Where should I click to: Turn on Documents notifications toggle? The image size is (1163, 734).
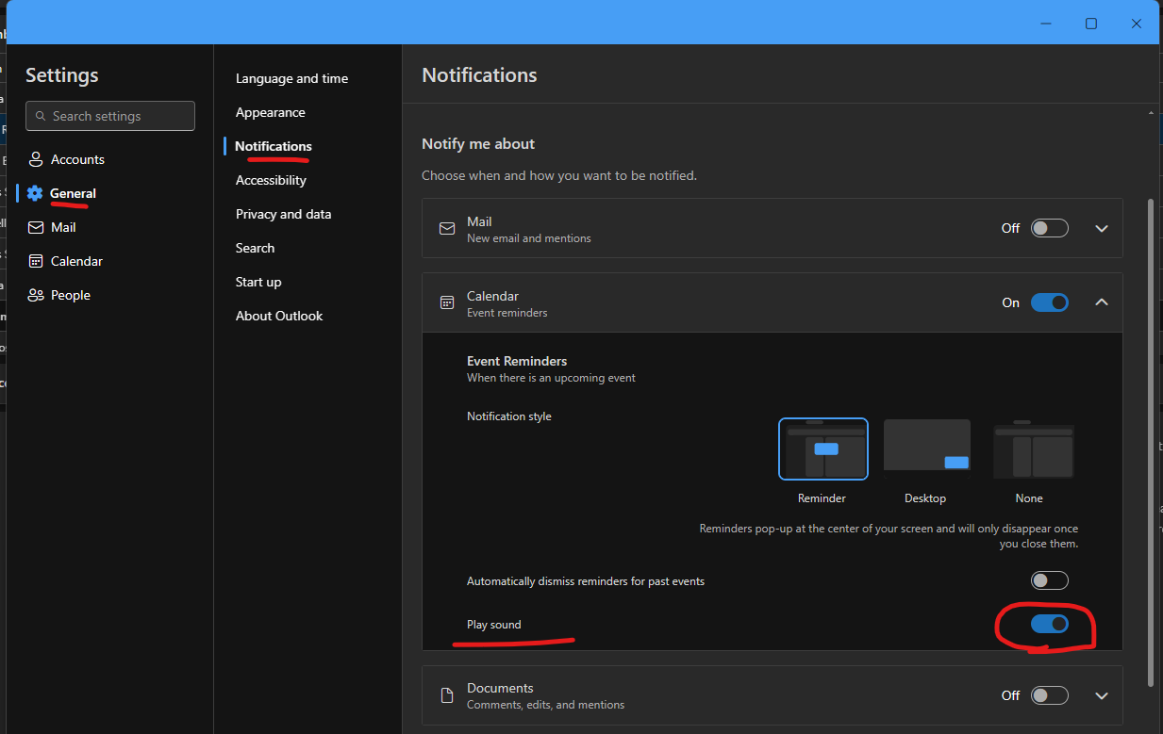click(1049, 695)
